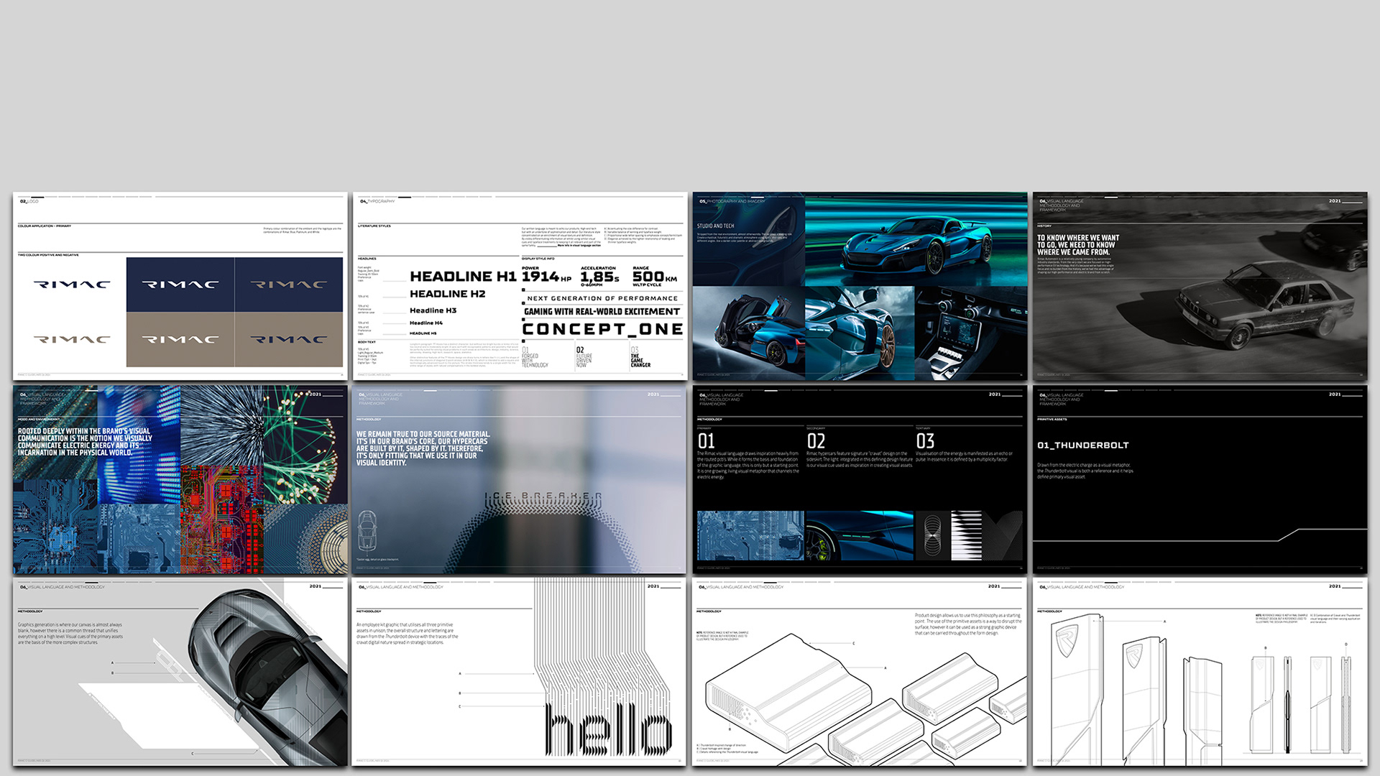Click the 'Headline H4' sample text
Viewport: 1380px width, 776px height.
click(426, 323)
